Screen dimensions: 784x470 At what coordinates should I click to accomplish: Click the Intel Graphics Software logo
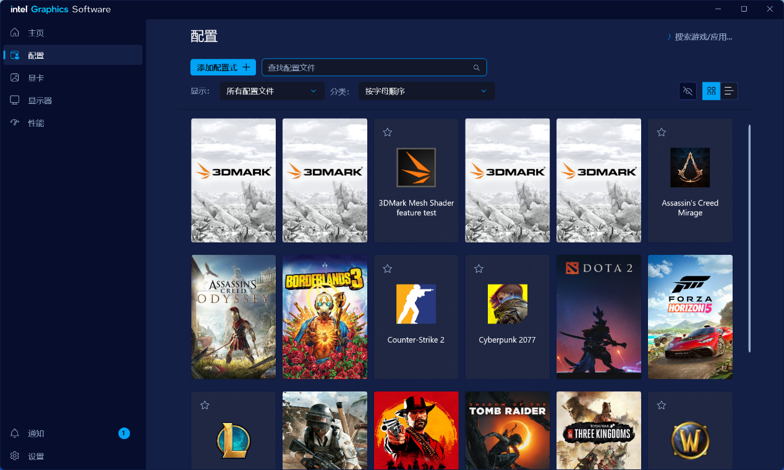pos(61,9)
